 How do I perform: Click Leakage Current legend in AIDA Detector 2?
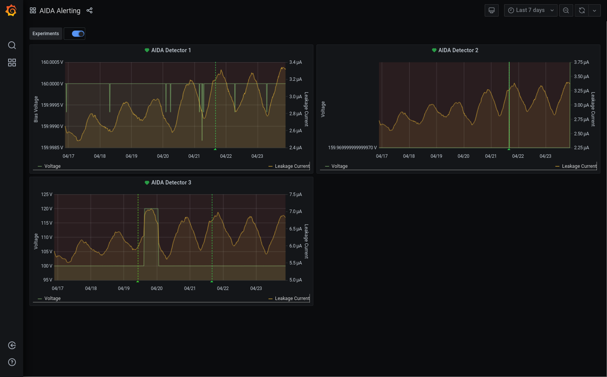(579, 166)
